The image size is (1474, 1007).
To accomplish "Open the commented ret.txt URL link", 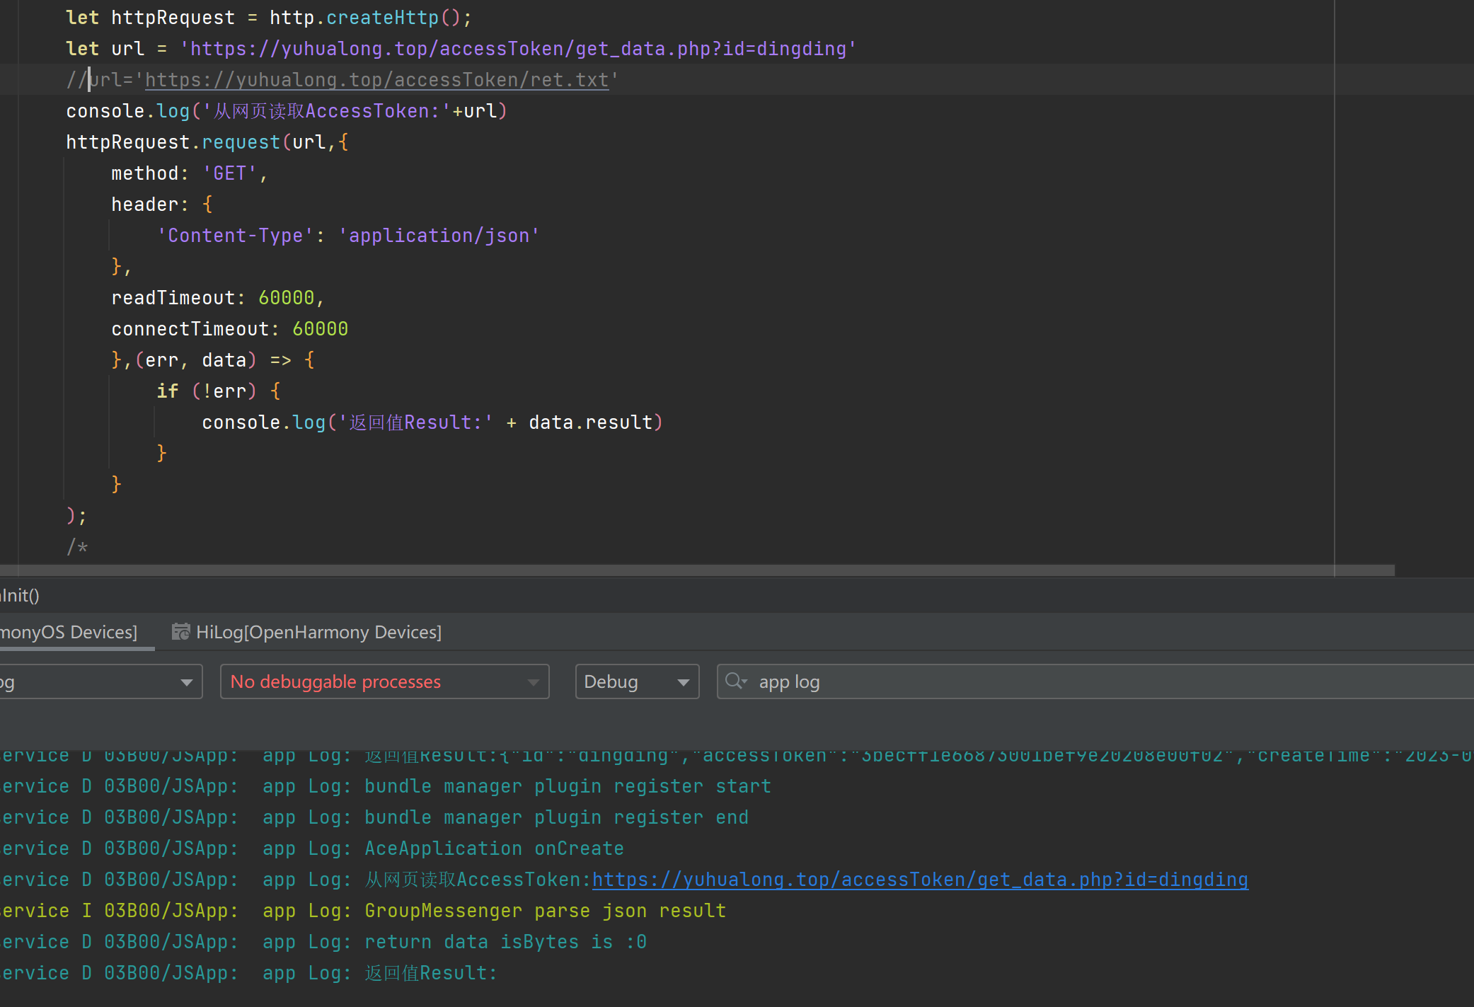I will (x=376, y=80).
